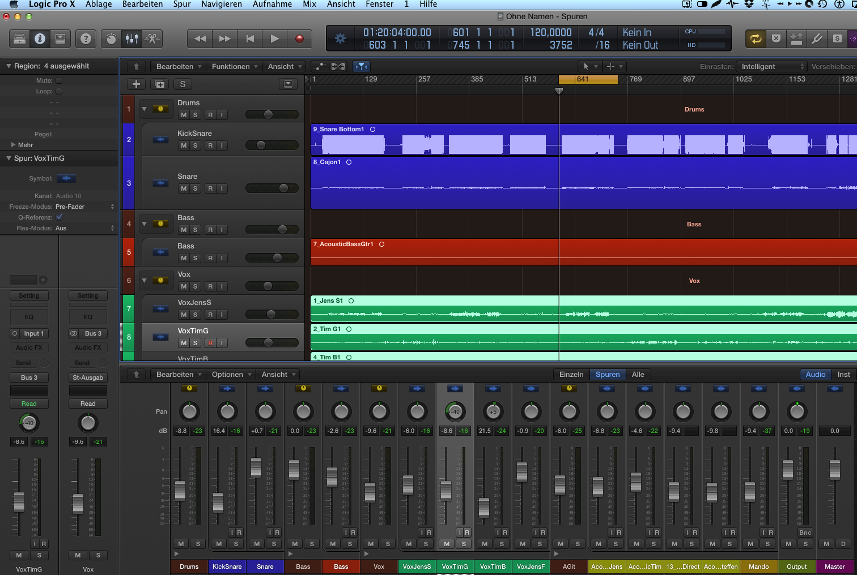
Task: Solo the Snare track in header
Action: tap(195, 188)
